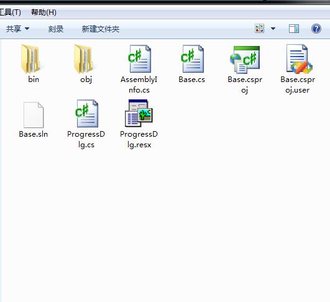Image resolution: width=330 pixels, height=302 pixels.
Task: Open the 共享 dropdown
Action: click(17, 29)
